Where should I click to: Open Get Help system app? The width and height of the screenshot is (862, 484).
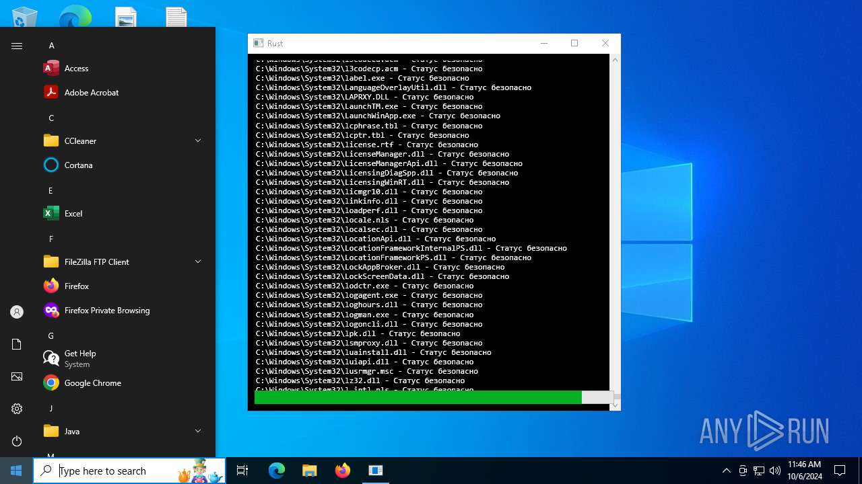123,359
